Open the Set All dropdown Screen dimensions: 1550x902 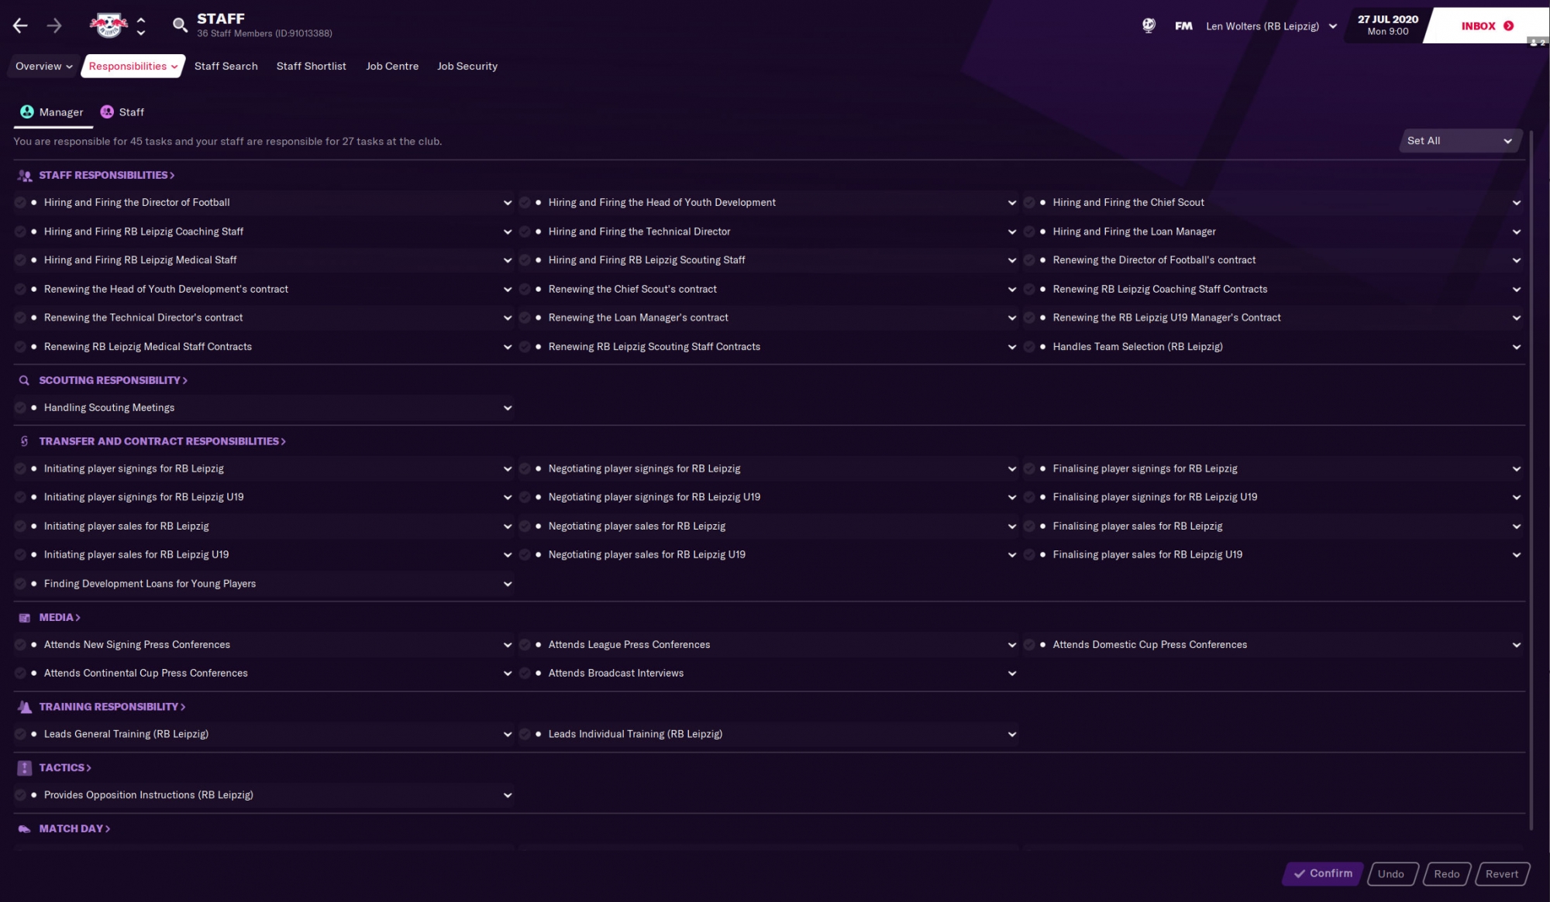point(1459,141)
